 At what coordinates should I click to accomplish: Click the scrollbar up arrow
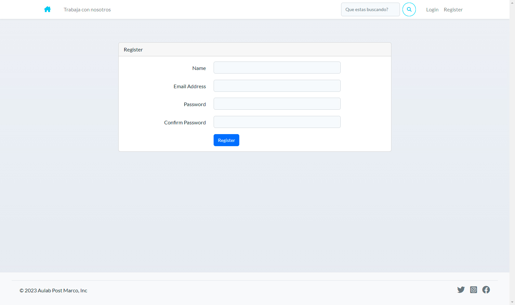[x=512, y=3]
